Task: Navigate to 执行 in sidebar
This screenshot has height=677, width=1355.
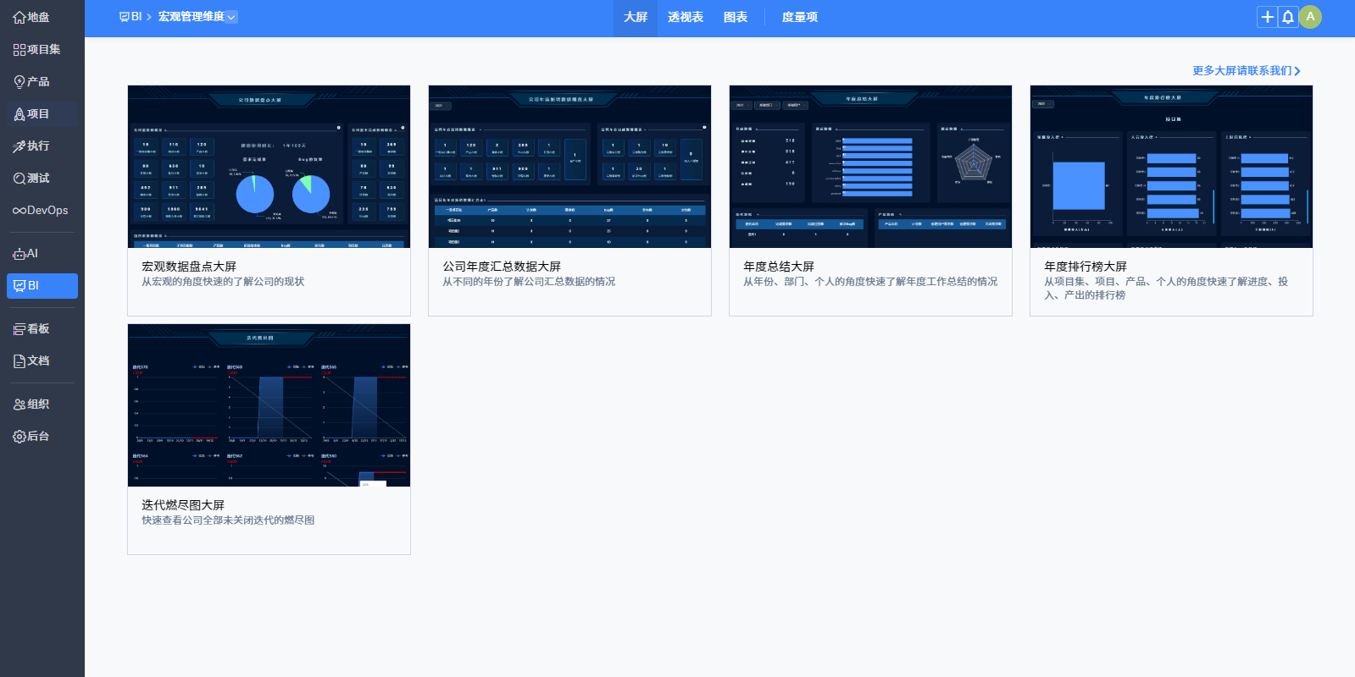Action: pos(32,146)
